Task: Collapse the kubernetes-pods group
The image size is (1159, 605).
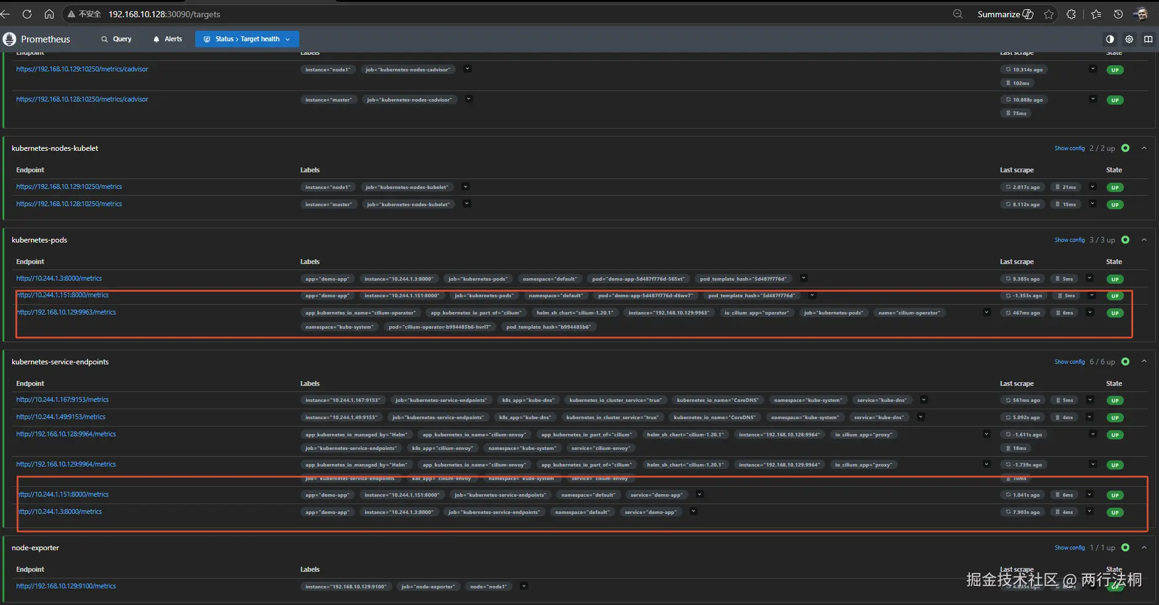Action: pyautogui.click(x=1144, y=240)
